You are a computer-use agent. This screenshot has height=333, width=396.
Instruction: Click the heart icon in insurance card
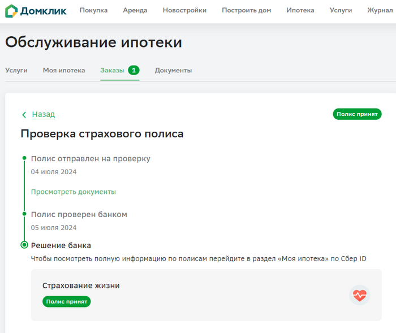coord(359,295)
